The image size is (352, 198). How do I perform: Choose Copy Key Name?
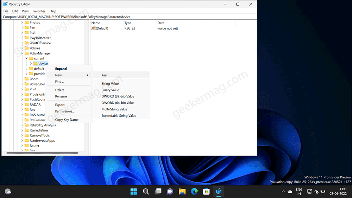69,120
